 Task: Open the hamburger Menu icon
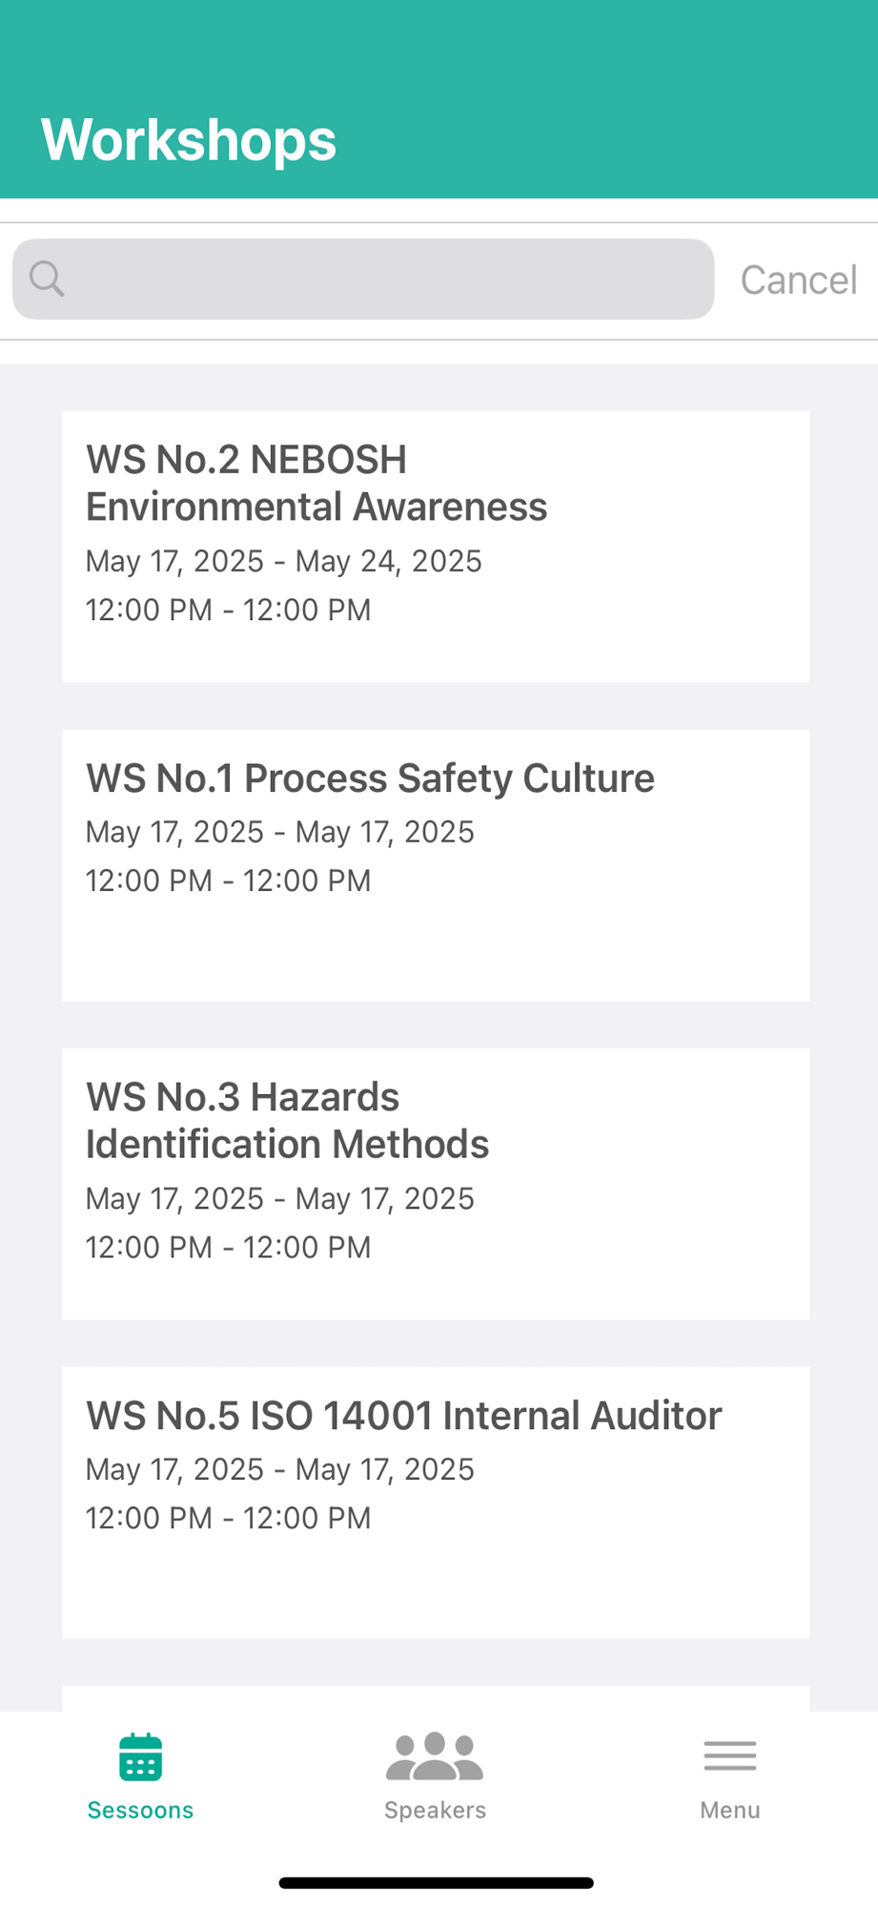730,1756
